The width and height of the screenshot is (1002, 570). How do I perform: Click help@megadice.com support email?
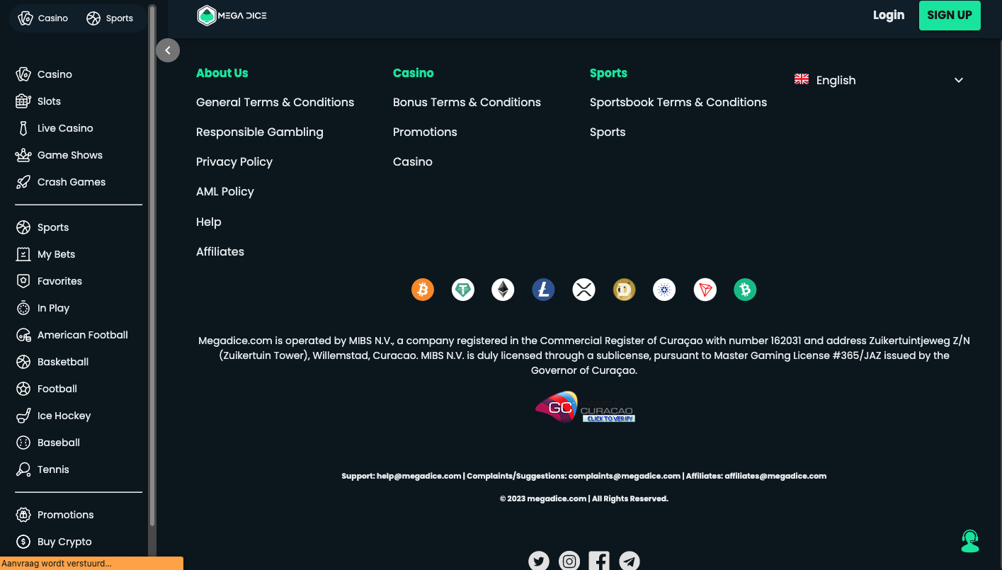(419, 476)
